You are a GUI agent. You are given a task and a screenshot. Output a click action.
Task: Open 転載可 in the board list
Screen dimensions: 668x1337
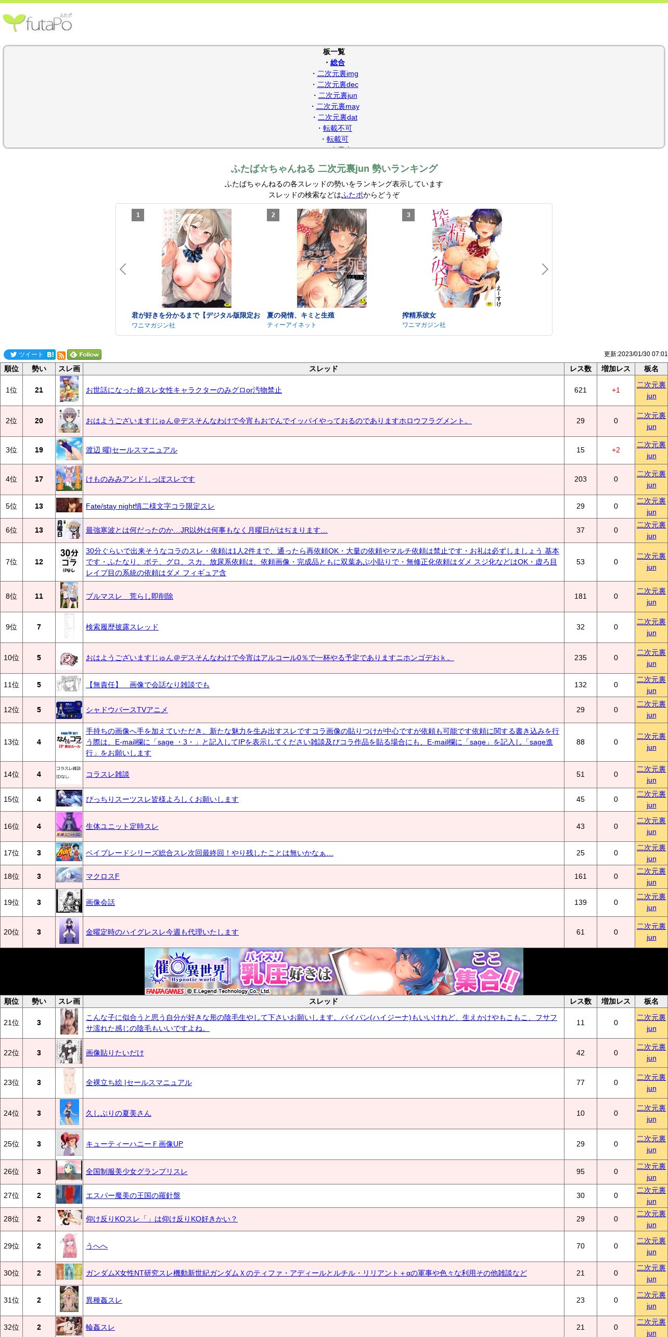338,139
